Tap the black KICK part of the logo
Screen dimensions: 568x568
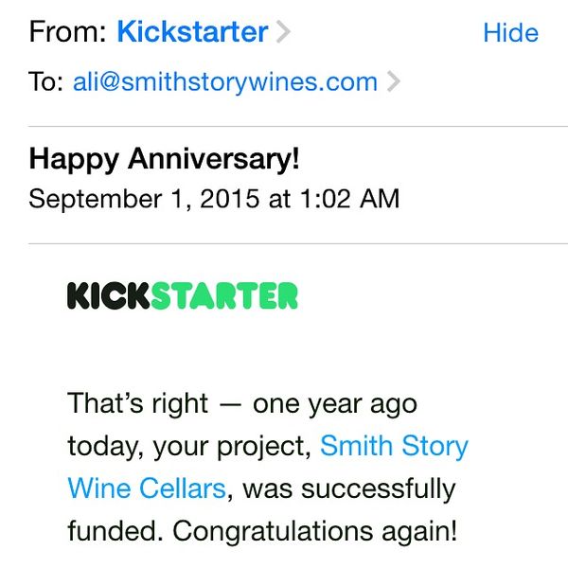tap(108, 296)
